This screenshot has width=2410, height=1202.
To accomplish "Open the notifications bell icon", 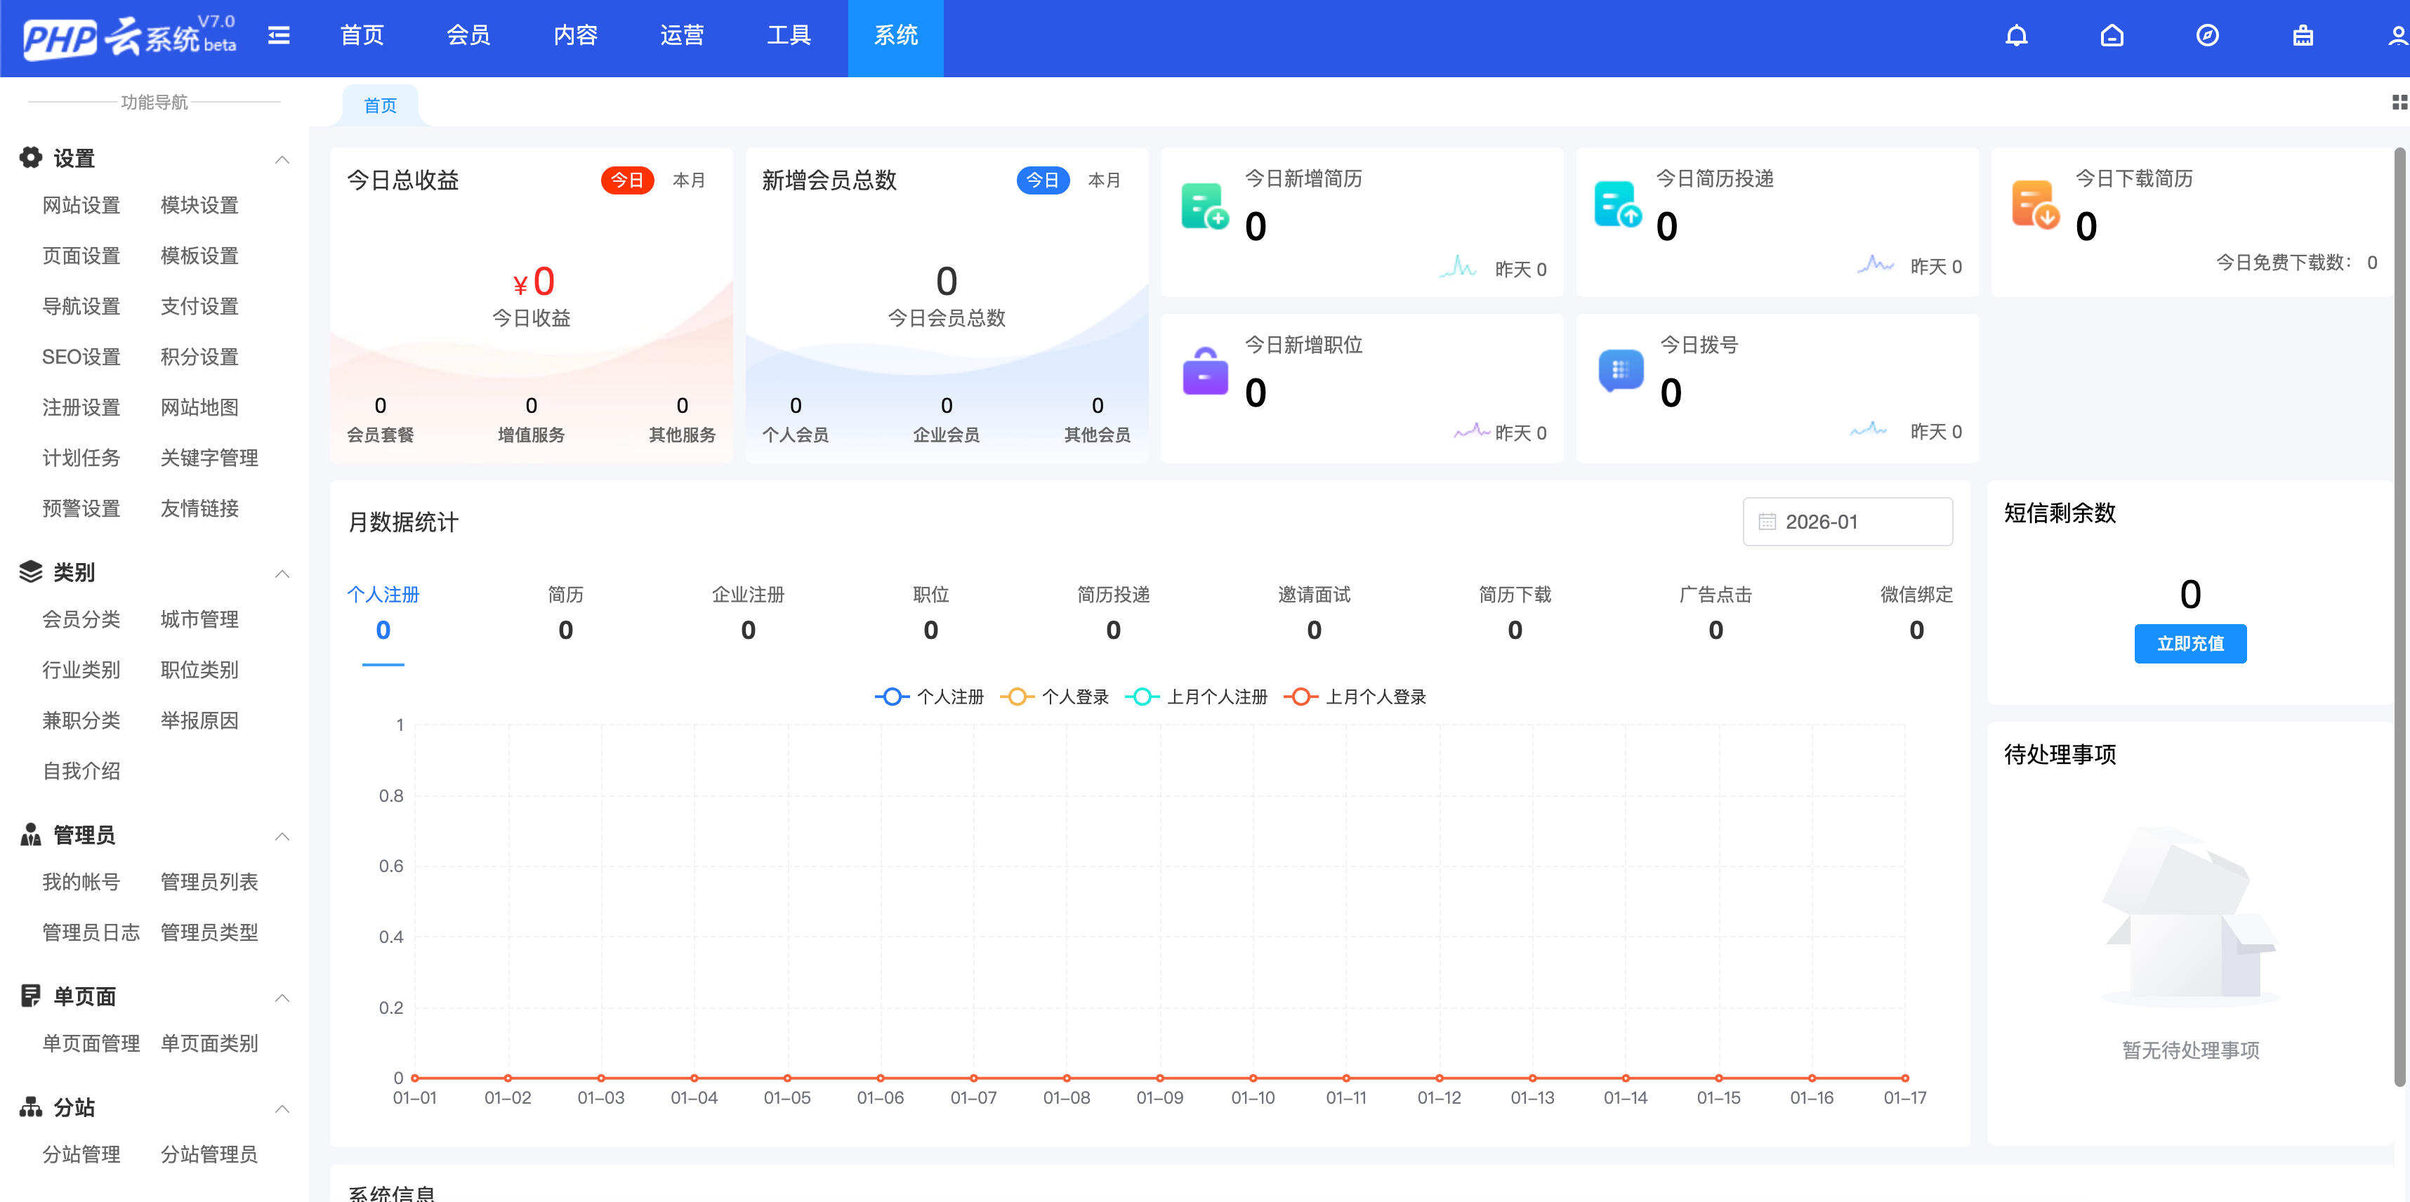I will tap(2015, 34).
